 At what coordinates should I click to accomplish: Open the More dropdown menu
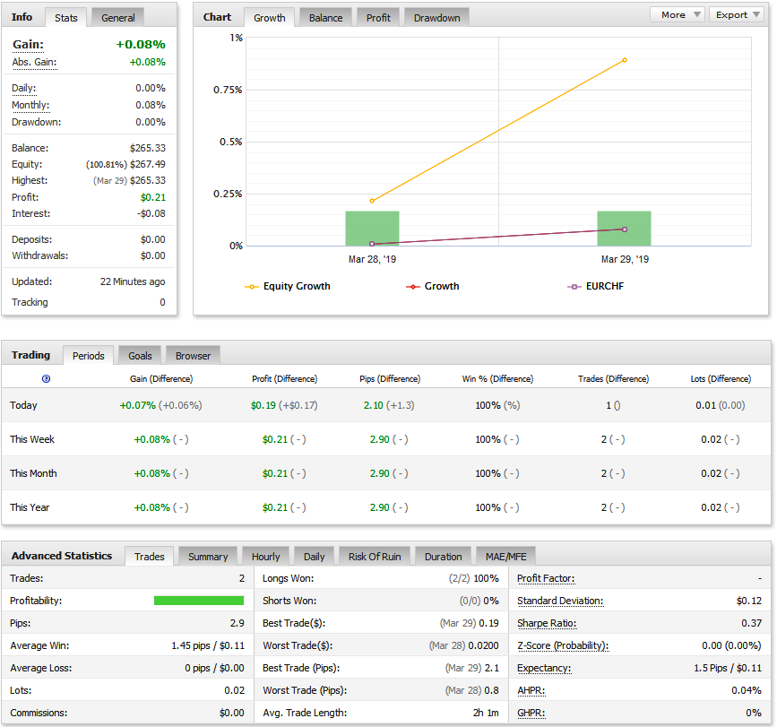[678, 15]
